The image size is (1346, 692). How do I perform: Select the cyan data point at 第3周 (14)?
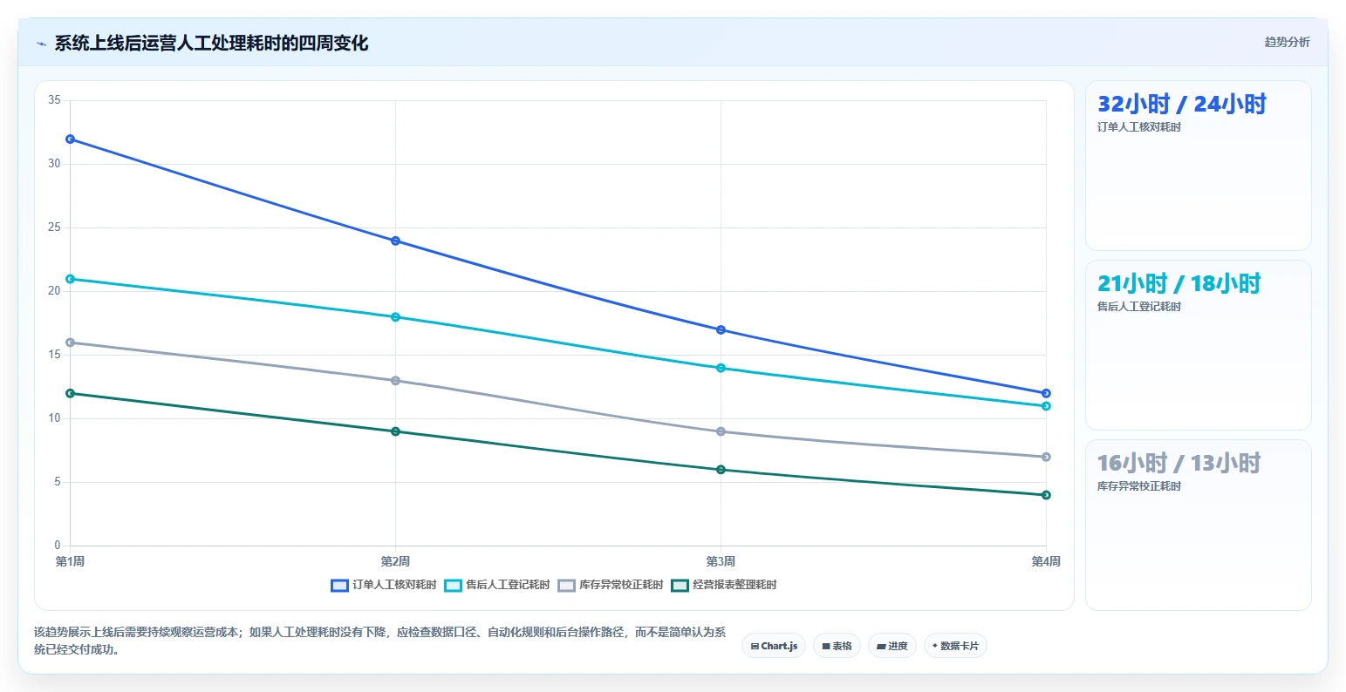(x=721, y=368)
